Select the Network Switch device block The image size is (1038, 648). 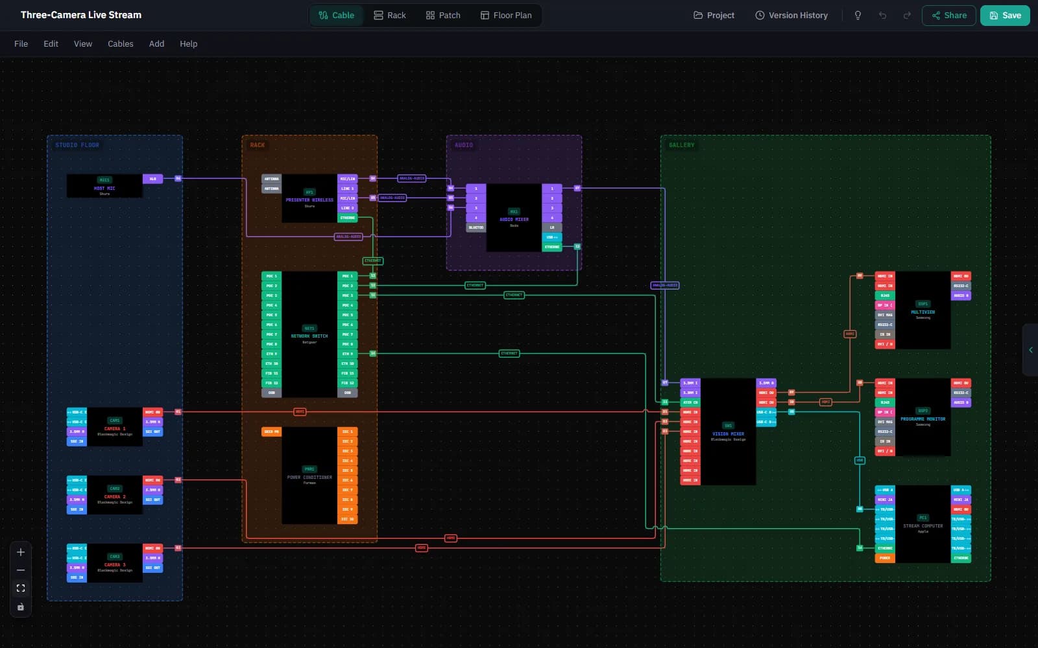pyautogui.click(x=309, y=334)
